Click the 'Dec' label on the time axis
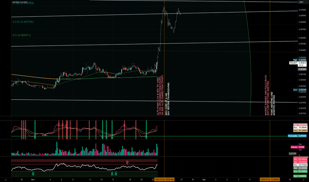This screenshot has width=309, height=182. click(204, 180)
